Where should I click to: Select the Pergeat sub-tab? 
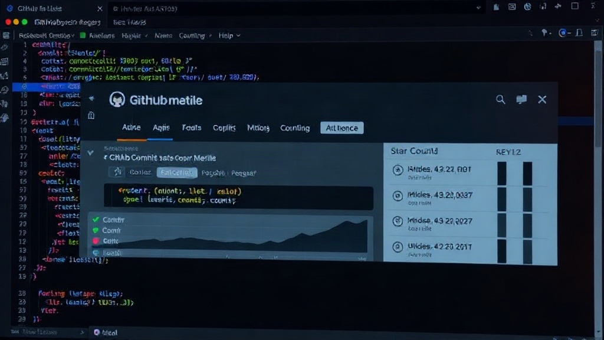(x=244, y=173)
